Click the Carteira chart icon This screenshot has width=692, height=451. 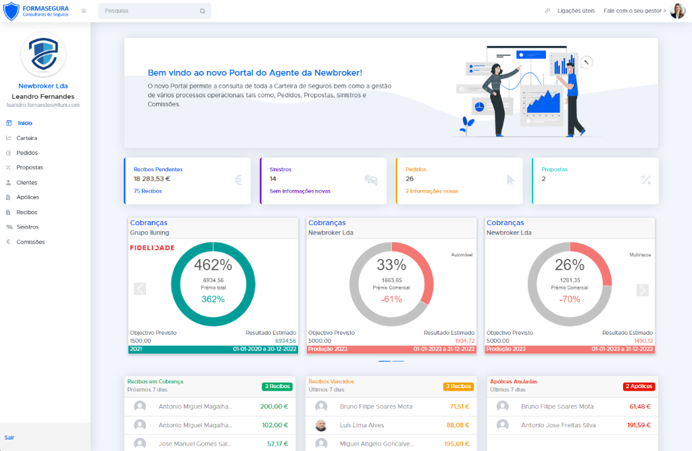coord(9,138)
